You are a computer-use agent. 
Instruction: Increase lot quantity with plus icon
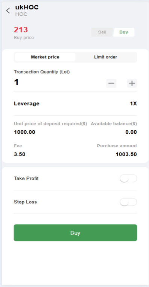click(x=132, y=83)
